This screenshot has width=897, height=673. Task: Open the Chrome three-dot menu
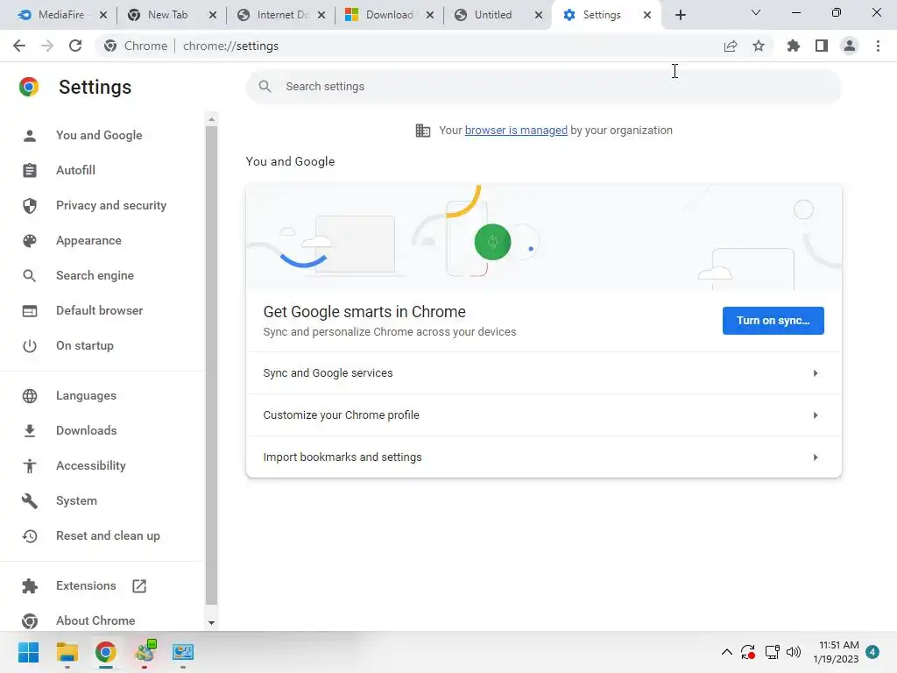pyautogui.click(x=878, y=46)
